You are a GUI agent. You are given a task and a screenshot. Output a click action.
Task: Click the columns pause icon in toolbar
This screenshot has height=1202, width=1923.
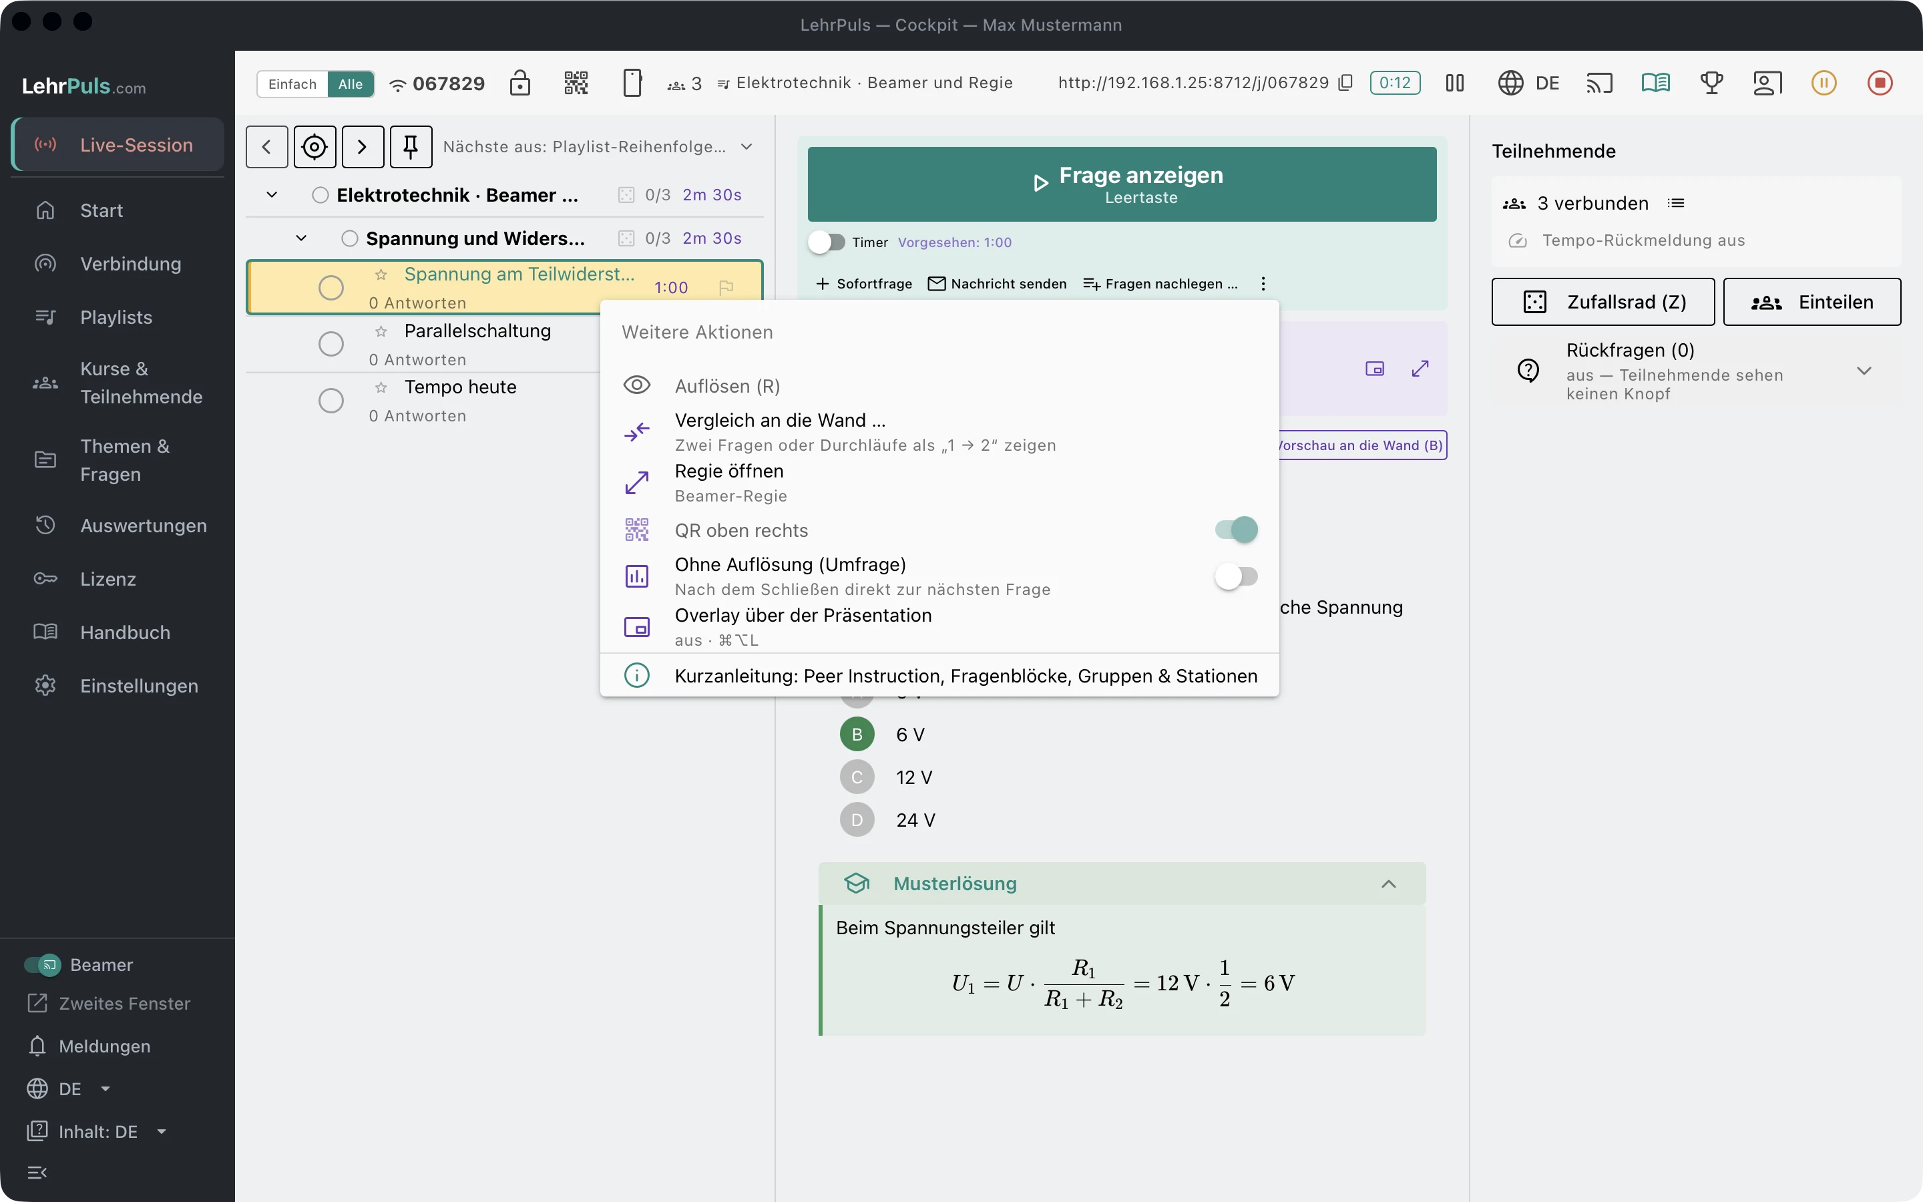[x=1455, y=83]
